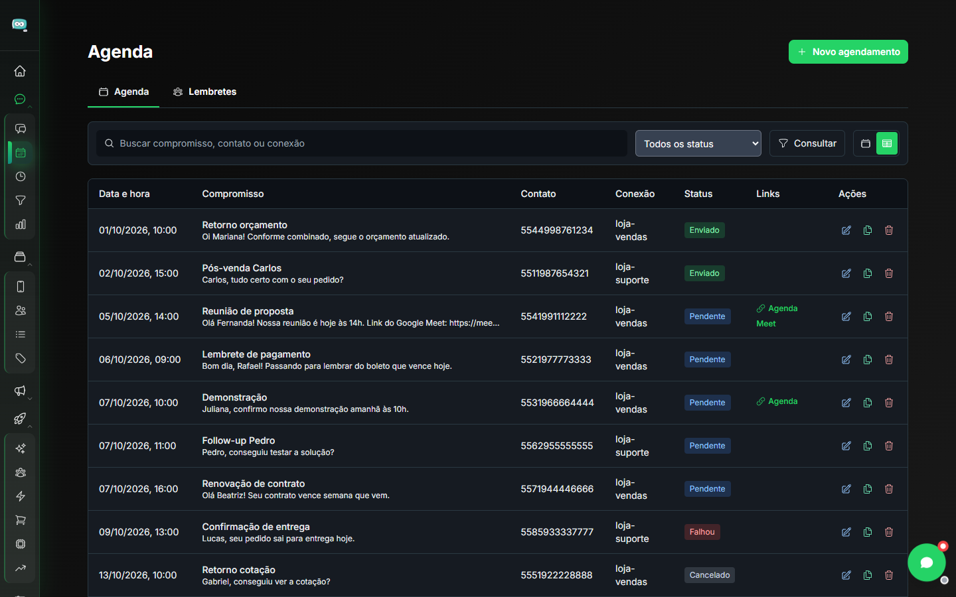Delete the Confirmação de entrega appointment
This screenshot has height=597, width=956.
[889, 532]
